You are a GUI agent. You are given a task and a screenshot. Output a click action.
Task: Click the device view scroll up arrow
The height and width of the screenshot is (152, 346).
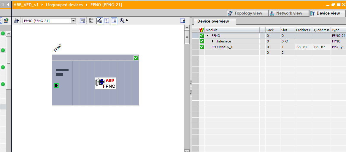[187, 28]
